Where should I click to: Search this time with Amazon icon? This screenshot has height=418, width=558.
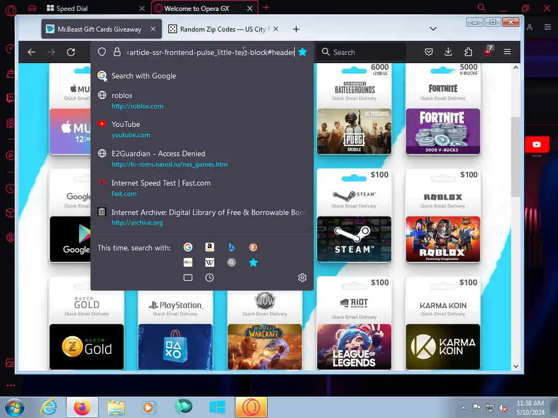pos(210,247)
